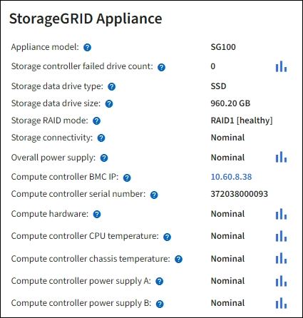303x318 pixels.
Task: Open help for Compute controller chassis temperature
Action: [178, 260]
